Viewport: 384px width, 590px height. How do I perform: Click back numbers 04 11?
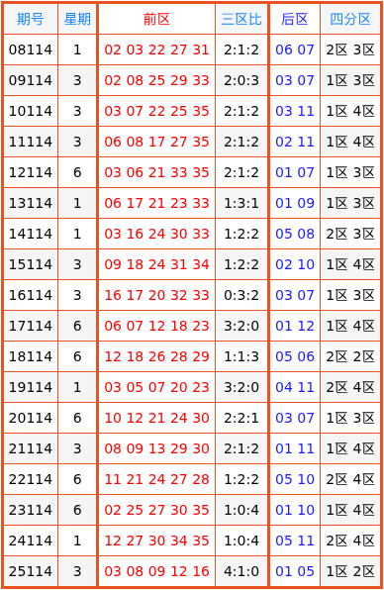[295, 387]
